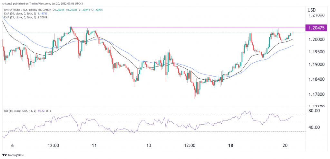Click the date label 13 on time axis
Viewport: 330px width, 159px height.
(x=149, y=146)
